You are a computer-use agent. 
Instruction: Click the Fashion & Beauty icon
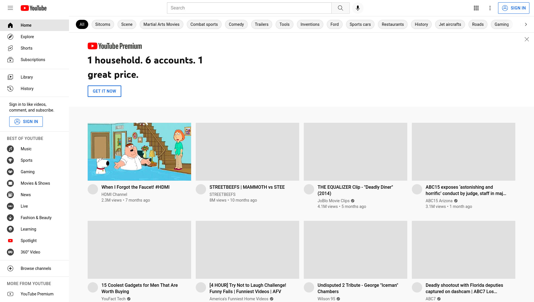(x=10, y=218)
